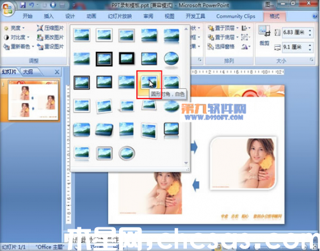Open the 置于顶层 bring to front dropdown
Image resolution: width=320 pixels, height=251 pixels.
click(x=223, y=28)
